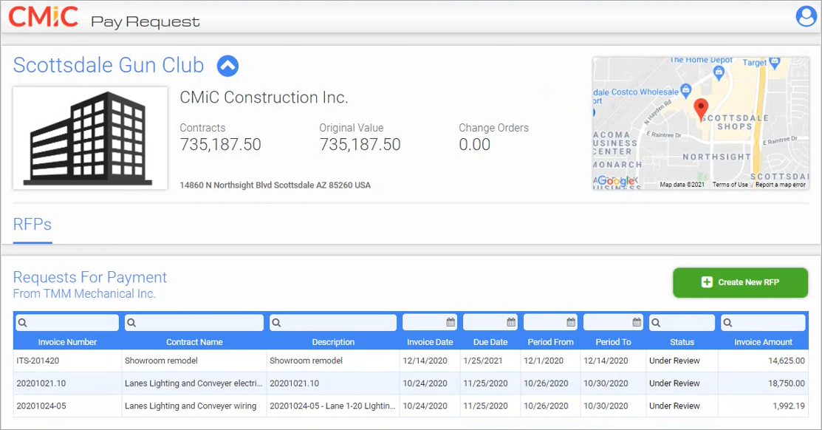Open the Period To calendar picker
This screenshot has width=822, height=430.
637,323
